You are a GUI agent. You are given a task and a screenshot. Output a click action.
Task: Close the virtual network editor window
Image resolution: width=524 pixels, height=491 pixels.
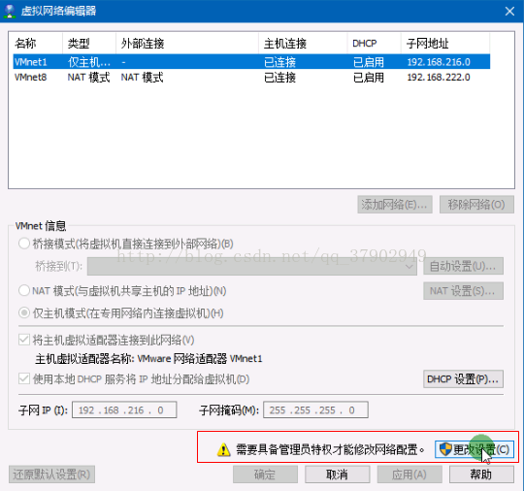click(x=509, y=12)
